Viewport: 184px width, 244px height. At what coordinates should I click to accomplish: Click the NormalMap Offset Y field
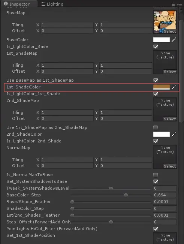[x=126, y=166]
